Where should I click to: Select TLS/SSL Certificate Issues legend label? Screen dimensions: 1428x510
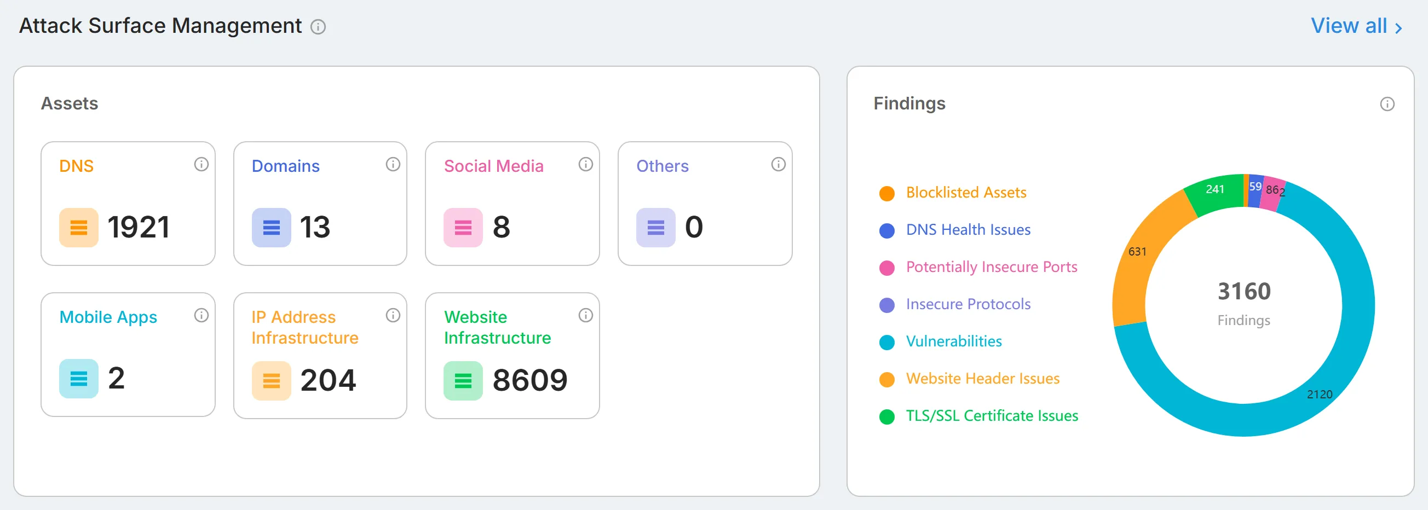[992, 416]
